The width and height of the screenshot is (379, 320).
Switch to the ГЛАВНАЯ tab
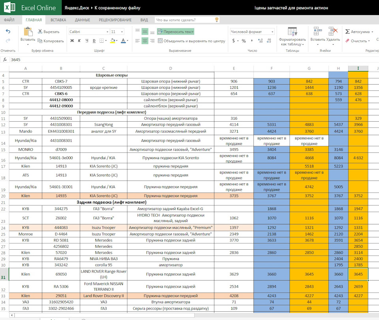coord(34,20)
